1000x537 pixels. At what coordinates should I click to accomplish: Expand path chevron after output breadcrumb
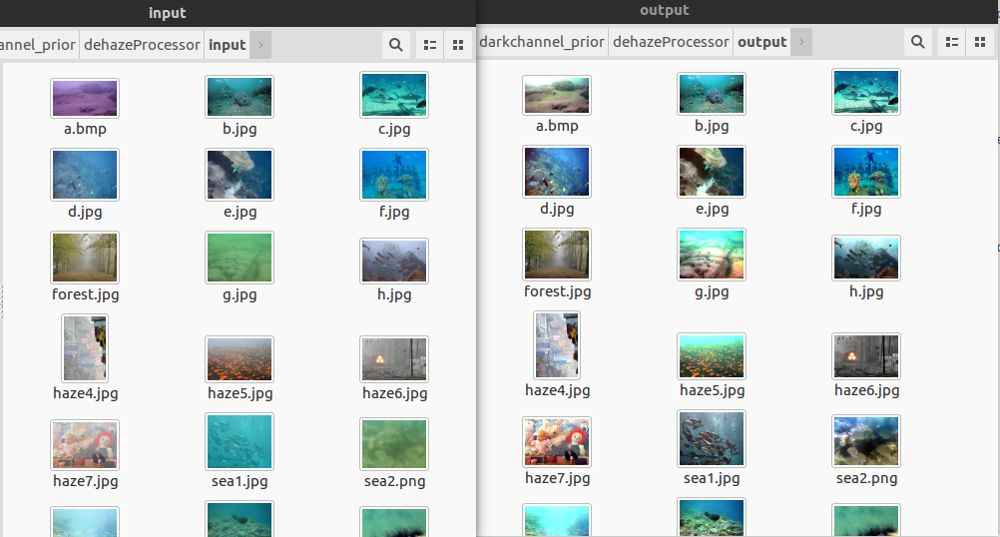[x=801, y=42]
